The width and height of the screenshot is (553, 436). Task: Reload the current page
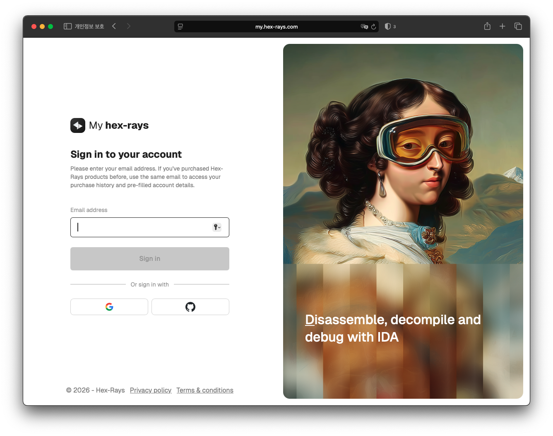[374, 26]
